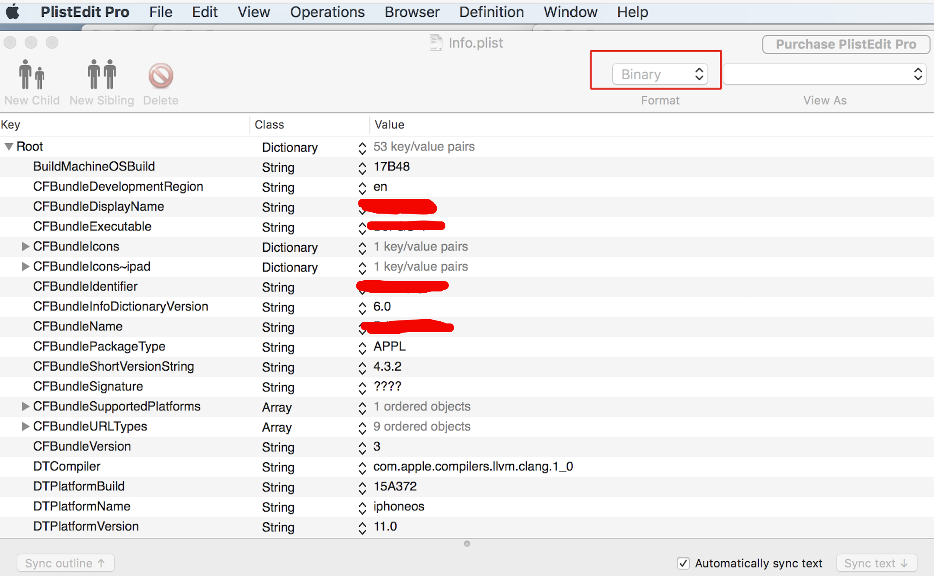The image size is (934, 576).
Task: Click the Info.plist document icon in title bar
Action: click(436, 42)
